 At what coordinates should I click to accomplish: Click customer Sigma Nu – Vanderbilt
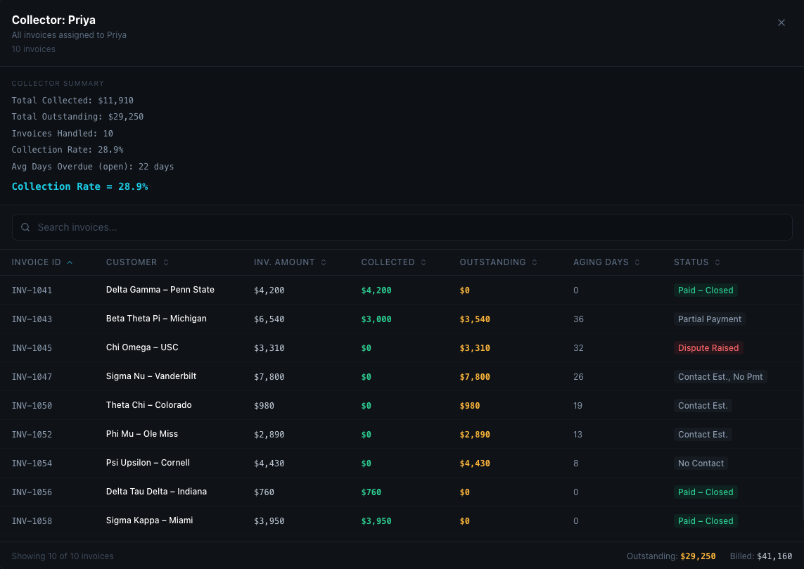tap(151, 376)
